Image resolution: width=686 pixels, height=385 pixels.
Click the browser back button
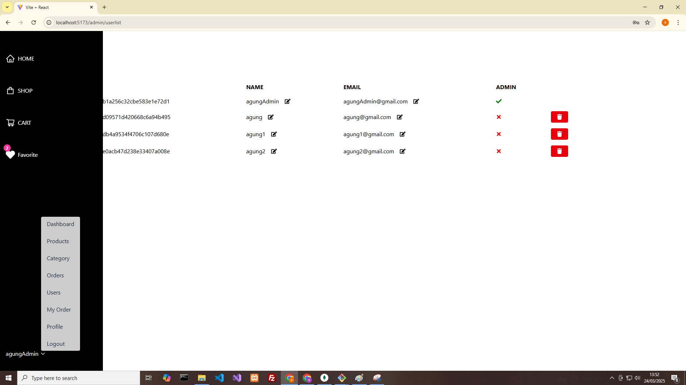point(8,22)
